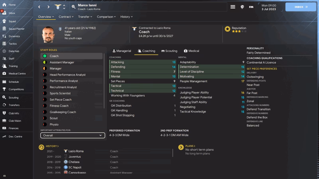Open the Plans link

(190, 146)
